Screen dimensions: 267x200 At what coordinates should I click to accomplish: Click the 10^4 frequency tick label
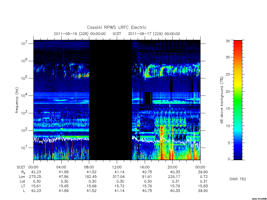[x=24, y=96]
